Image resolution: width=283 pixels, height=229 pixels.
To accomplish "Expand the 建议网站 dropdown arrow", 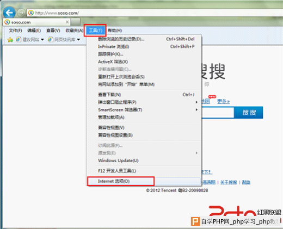I will click(42, 40).
